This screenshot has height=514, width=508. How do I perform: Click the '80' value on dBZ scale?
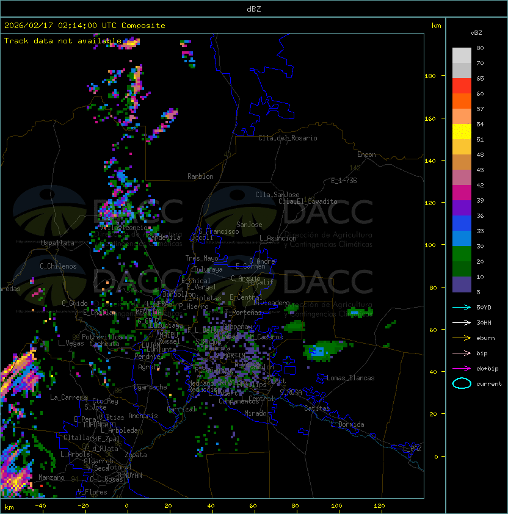click(x=480, y=48)
